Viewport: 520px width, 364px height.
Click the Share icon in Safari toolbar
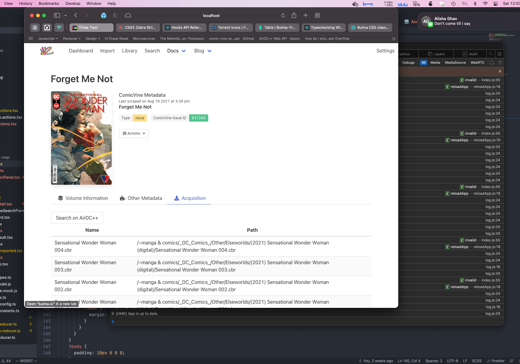point(294,15)
